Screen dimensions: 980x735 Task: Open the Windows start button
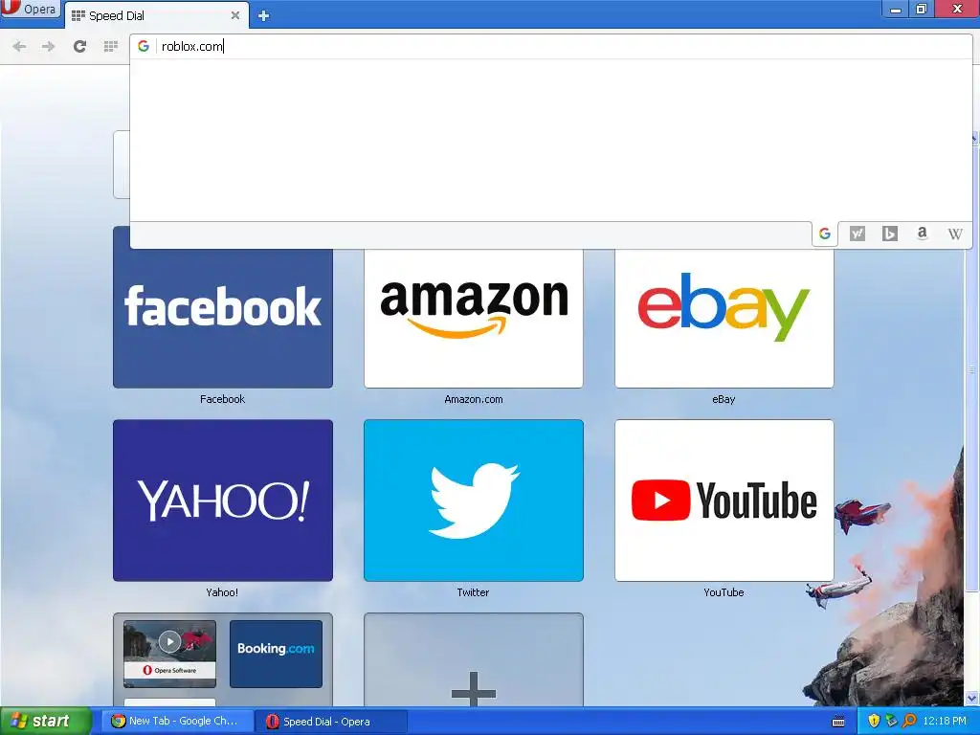point(45,722)
